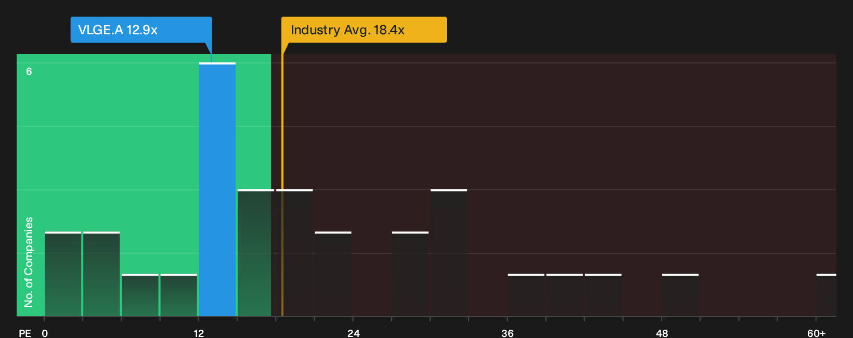
Task: Click the first histogram bar at PE 0
Action: [x=63, y=274]
